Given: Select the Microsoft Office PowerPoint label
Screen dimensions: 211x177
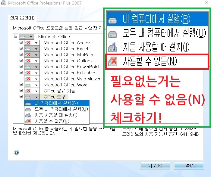Looking at the screenshot, I should pyautogui.click(x=72, y=67).
